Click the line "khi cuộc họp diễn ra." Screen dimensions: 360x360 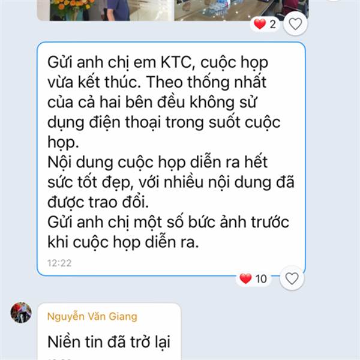click(123, 242)
